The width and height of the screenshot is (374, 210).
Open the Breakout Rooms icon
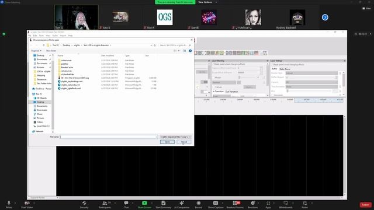pyautogui.click(x=235, y=203)
